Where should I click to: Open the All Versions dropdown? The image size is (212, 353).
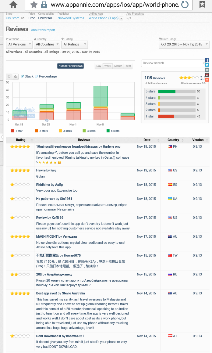tap(19, 45)
